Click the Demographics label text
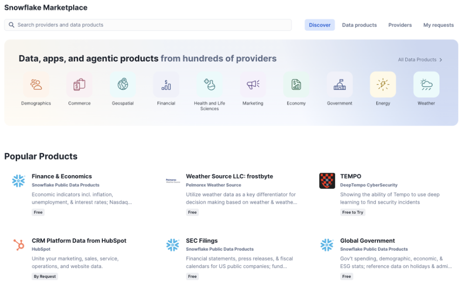This screenshot has height=296, width=469. (36, 103)
